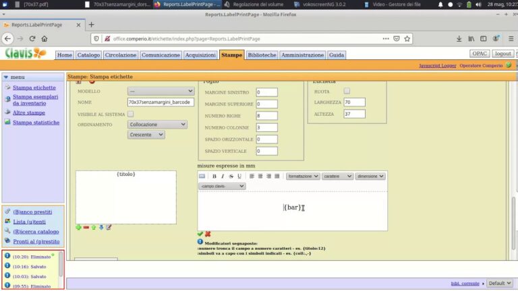Image resolution: width=518 pixels, height=291 pixels.
Task: Toggle Visibile al sistema checkbox
Action: click(130, 114)
